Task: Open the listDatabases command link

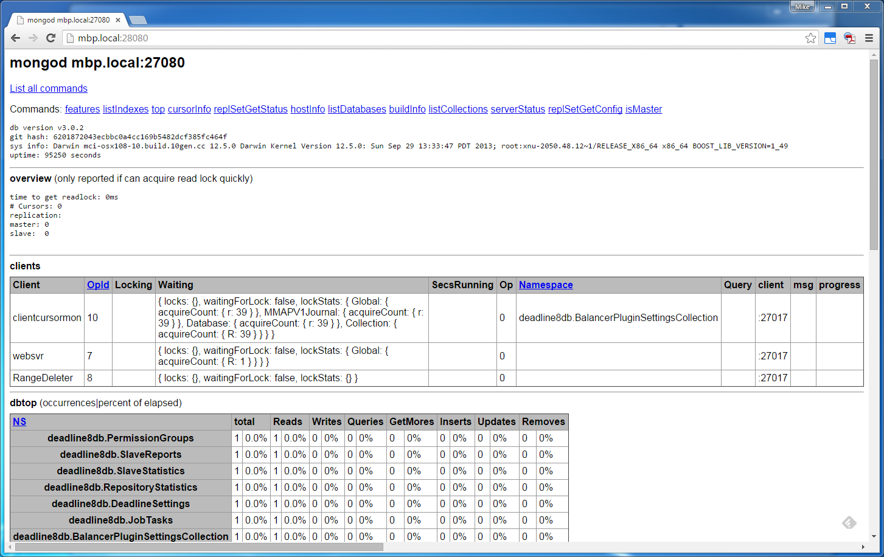Action: click(x=357, y=109)
